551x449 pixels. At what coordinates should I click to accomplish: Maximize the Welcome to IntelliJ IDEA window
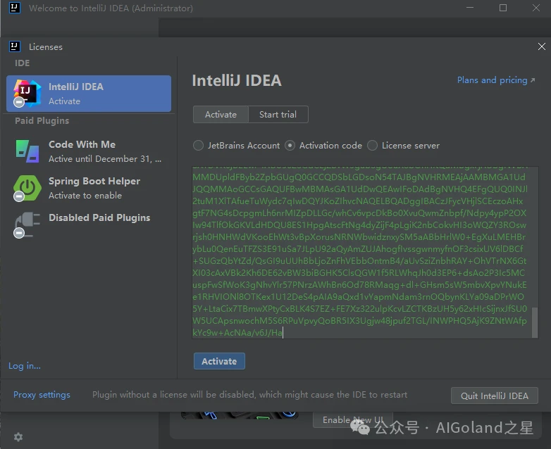coord(503,8)
